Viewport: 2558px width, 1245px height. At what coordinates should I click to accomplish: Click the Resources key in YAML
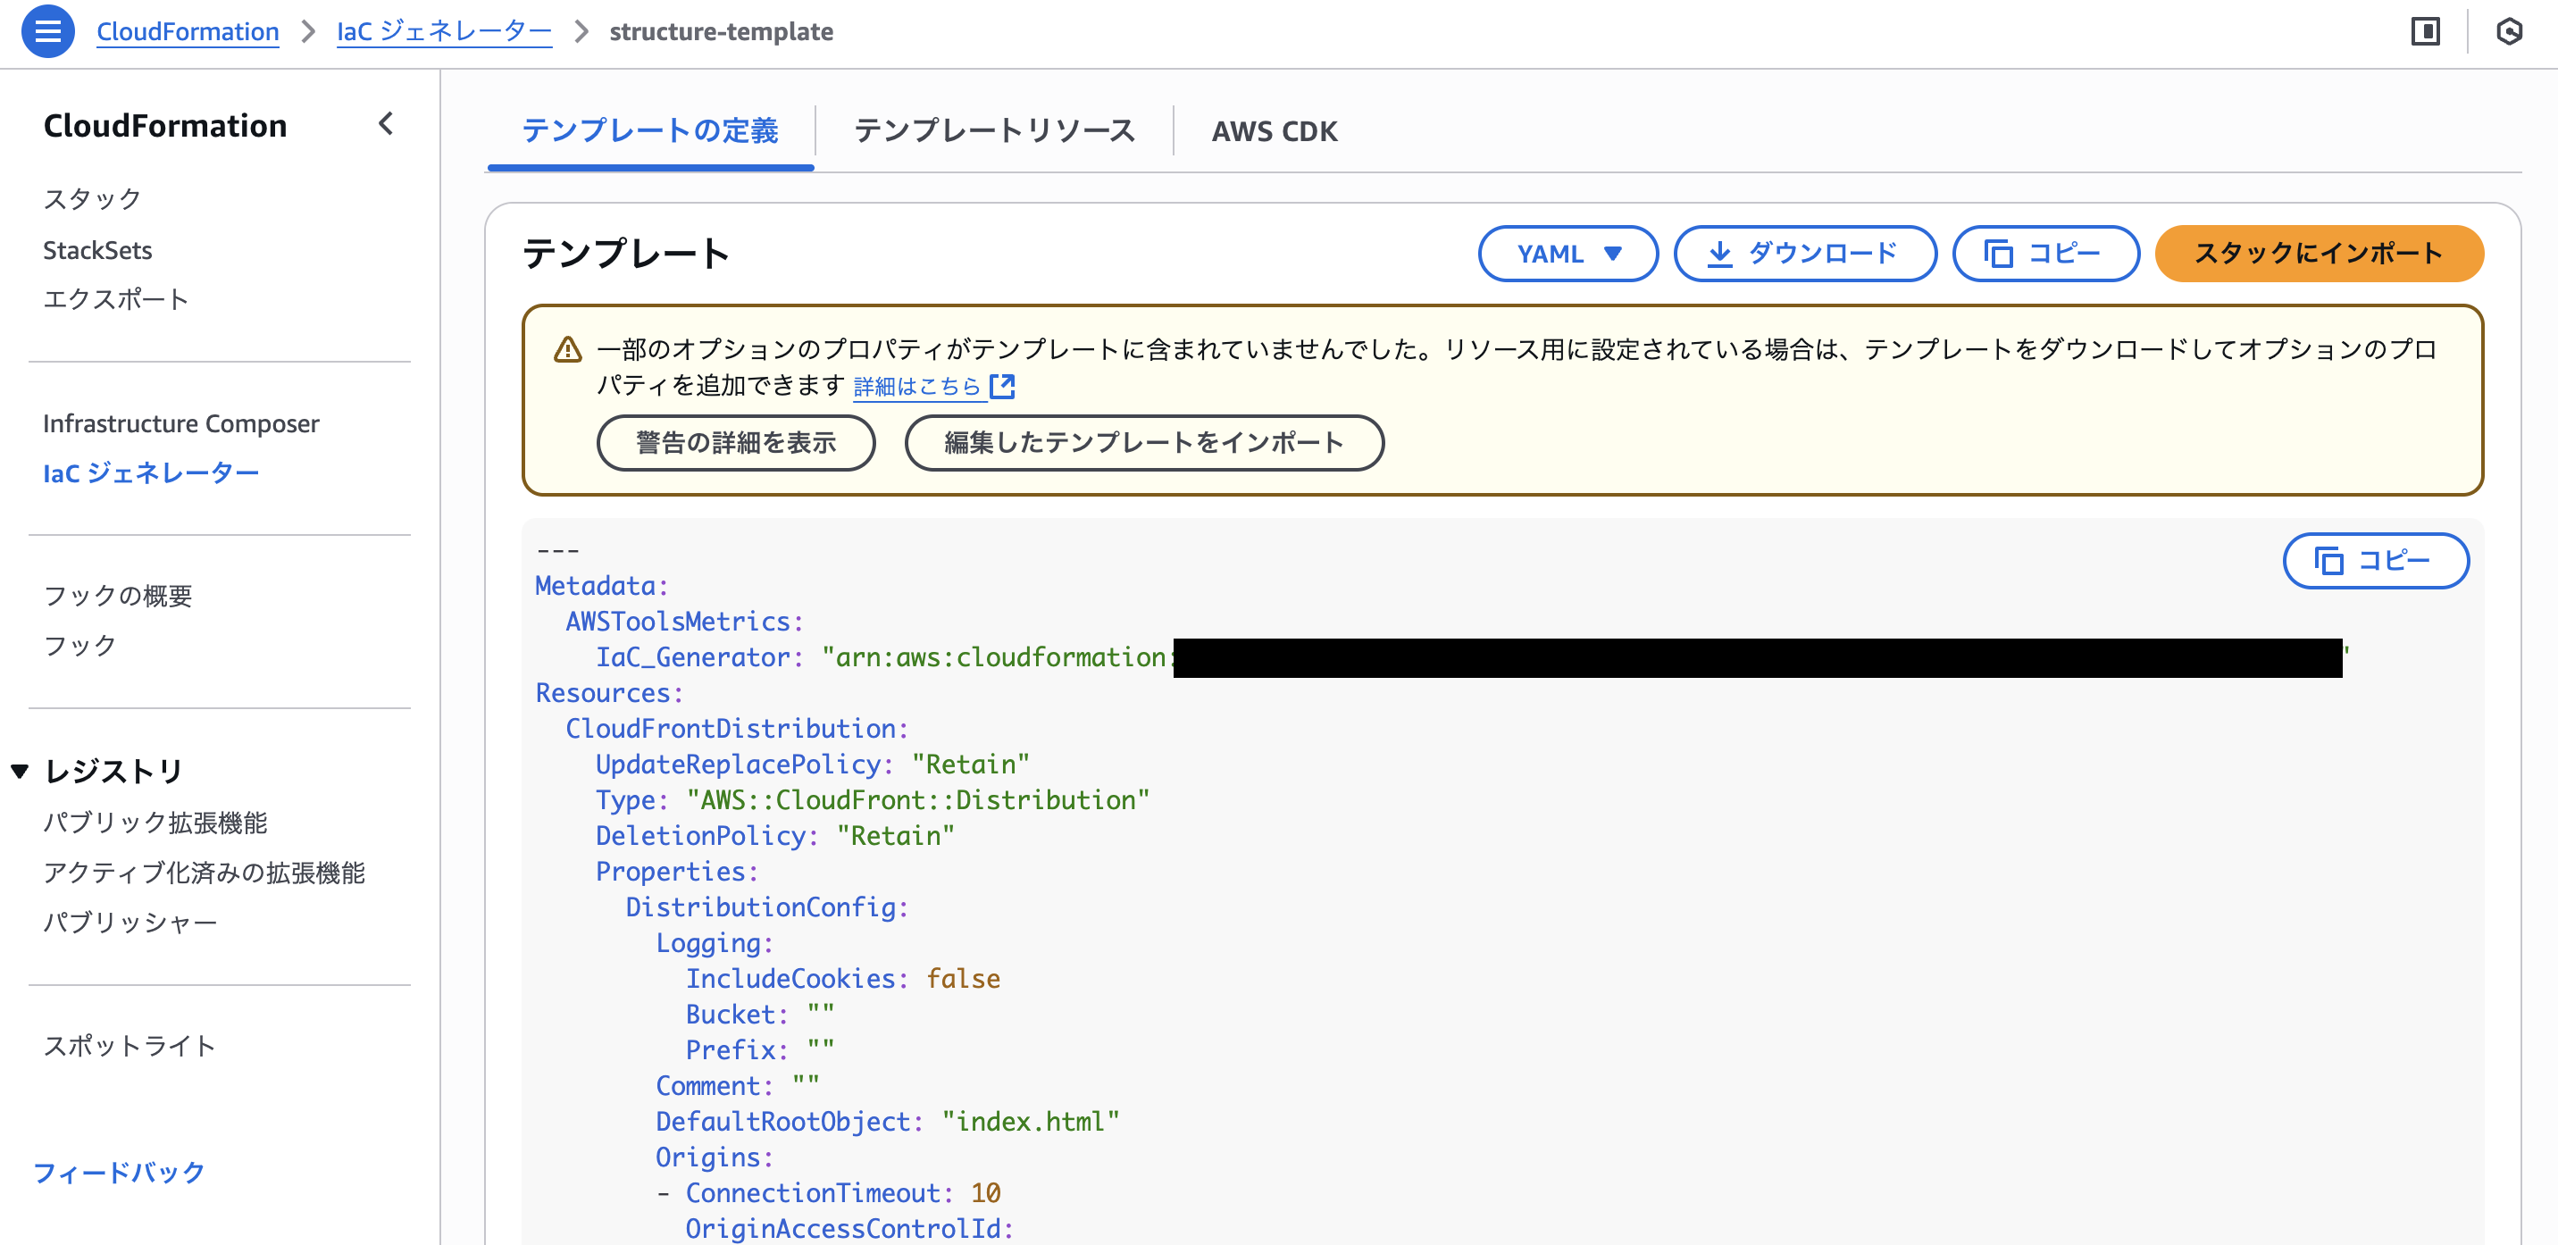[x=603, y=693]
